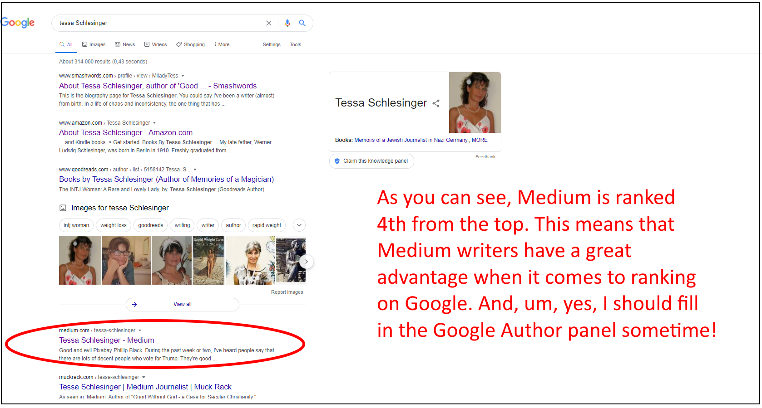Select the author filter chip
The height and width of the screenshot is (408, 762).
[233, 225]
